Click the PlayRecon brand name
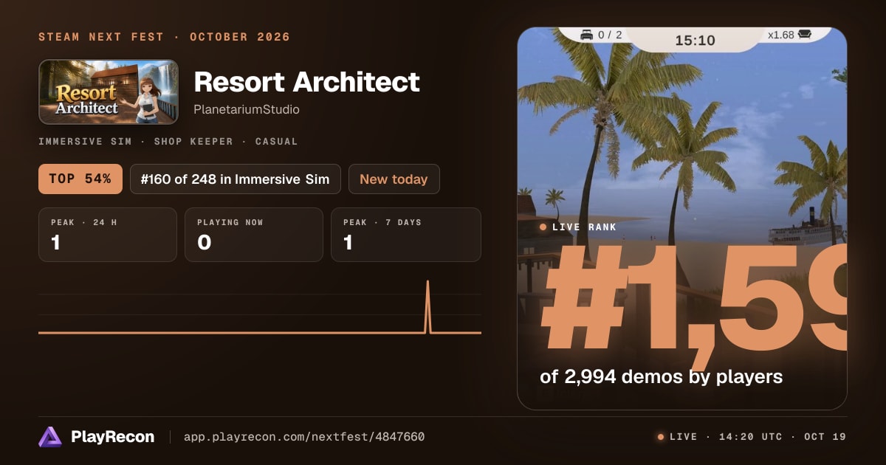The image size is (886, 465). [x=113, y=437]
